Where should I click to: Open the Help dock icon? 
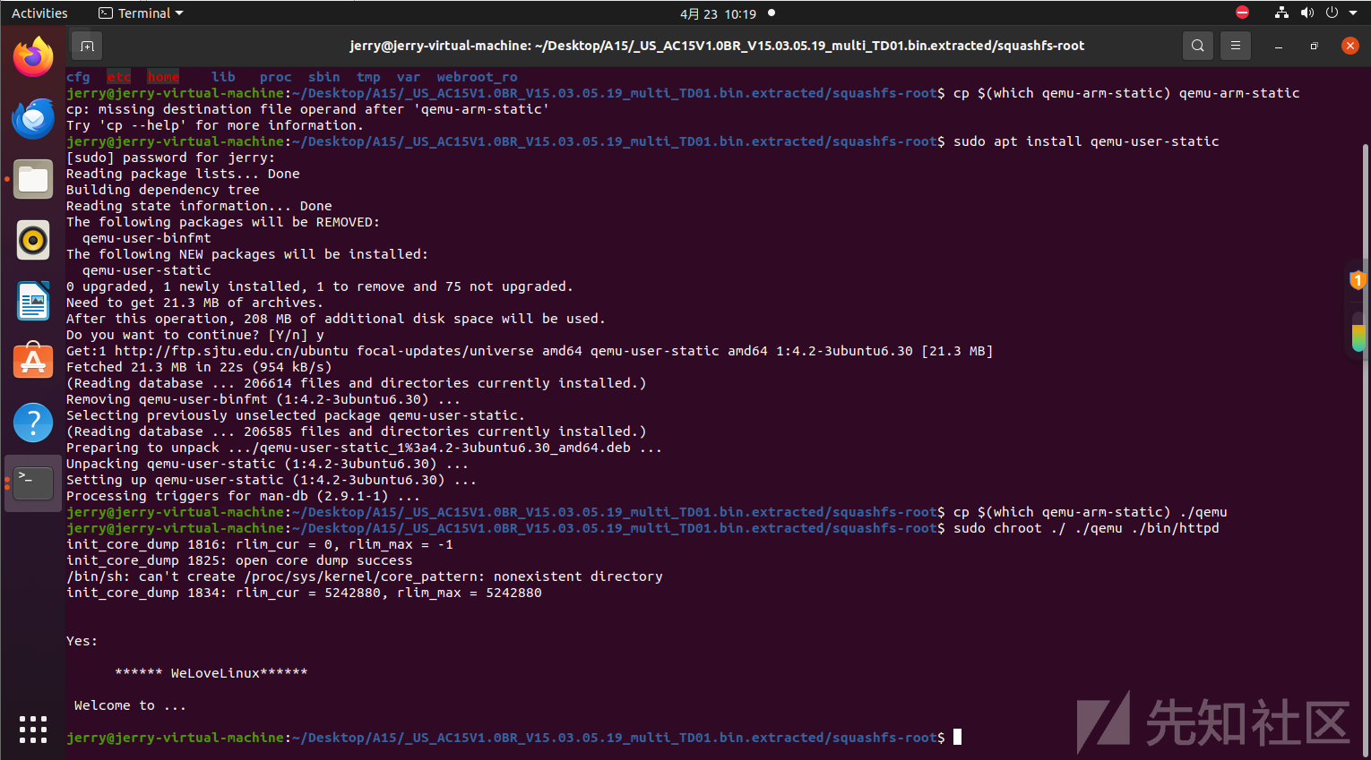(x=33, y=423)
